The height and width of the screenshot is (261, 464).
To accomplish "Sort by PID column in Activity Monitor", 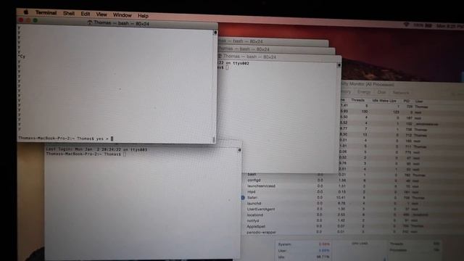I will point(407,101).
